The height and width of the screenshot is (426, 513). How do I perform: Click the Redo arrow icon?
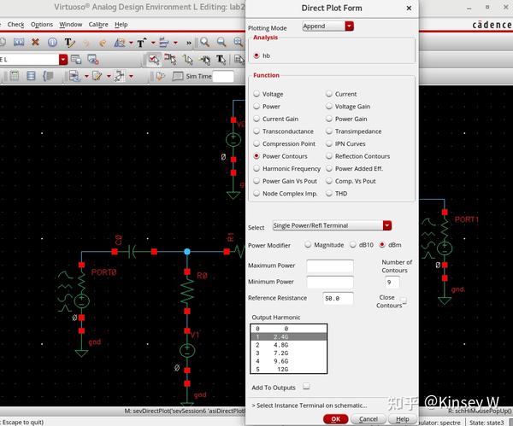coord(103,43)
